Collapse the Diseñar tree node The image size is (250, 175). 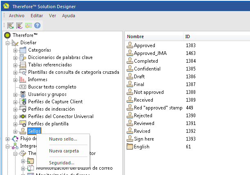[7, 43]
